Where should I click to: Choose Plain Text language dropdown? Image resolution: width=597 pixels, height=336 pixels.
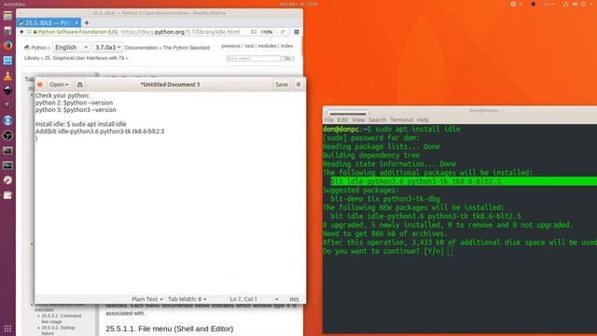click(147, 300)
